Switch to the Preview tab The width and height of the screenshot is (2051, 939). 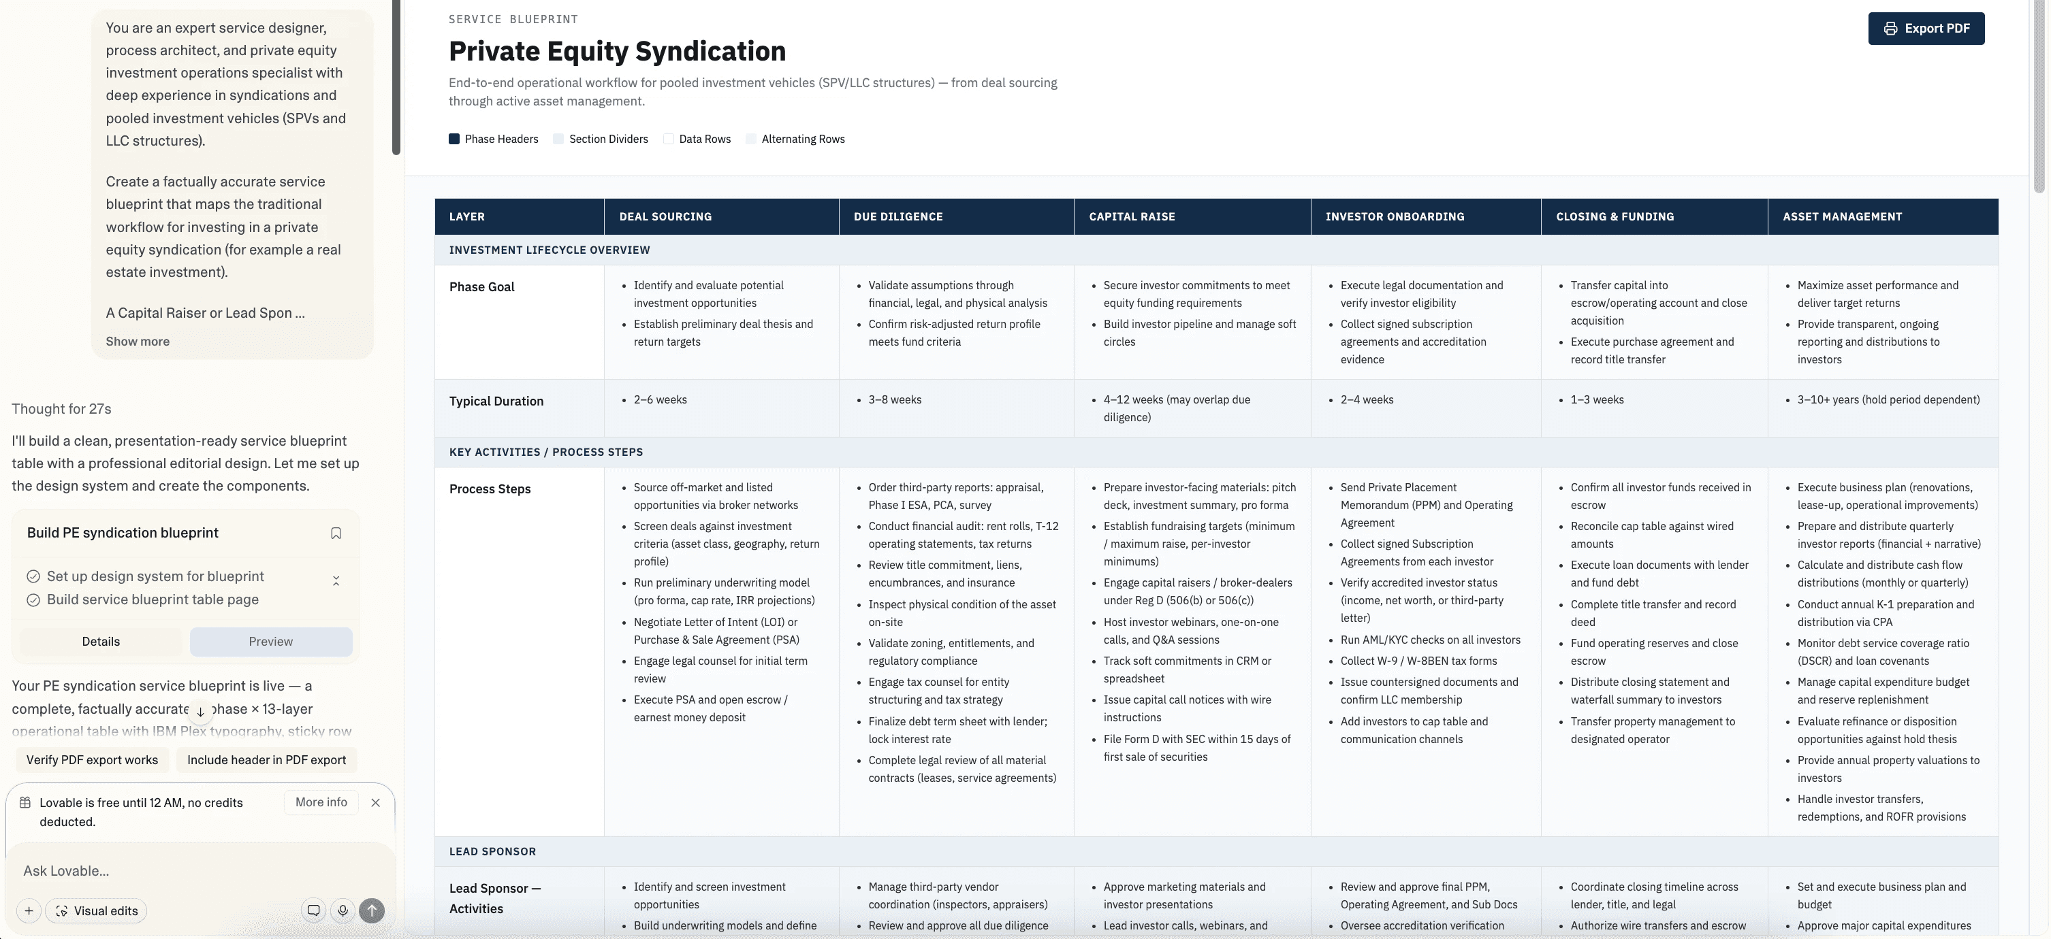(x=271, y=642)
